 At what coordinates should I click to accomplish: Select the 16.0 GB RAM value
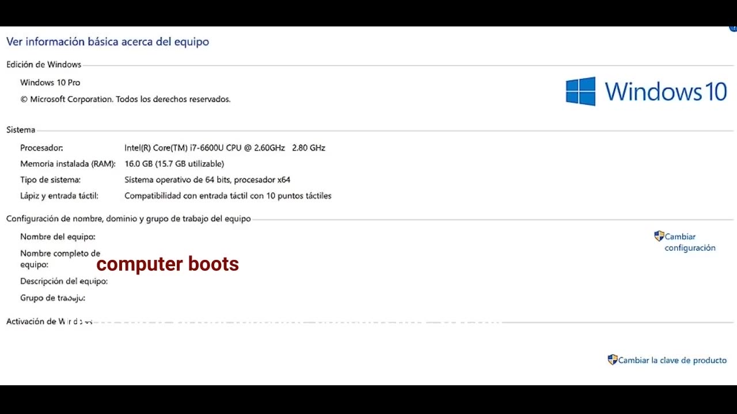pyautogui.click(x=174, y=164)
